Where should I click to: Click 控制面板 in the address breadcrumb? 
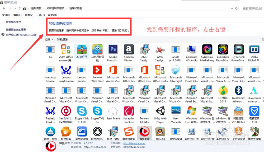coord(36,8)
